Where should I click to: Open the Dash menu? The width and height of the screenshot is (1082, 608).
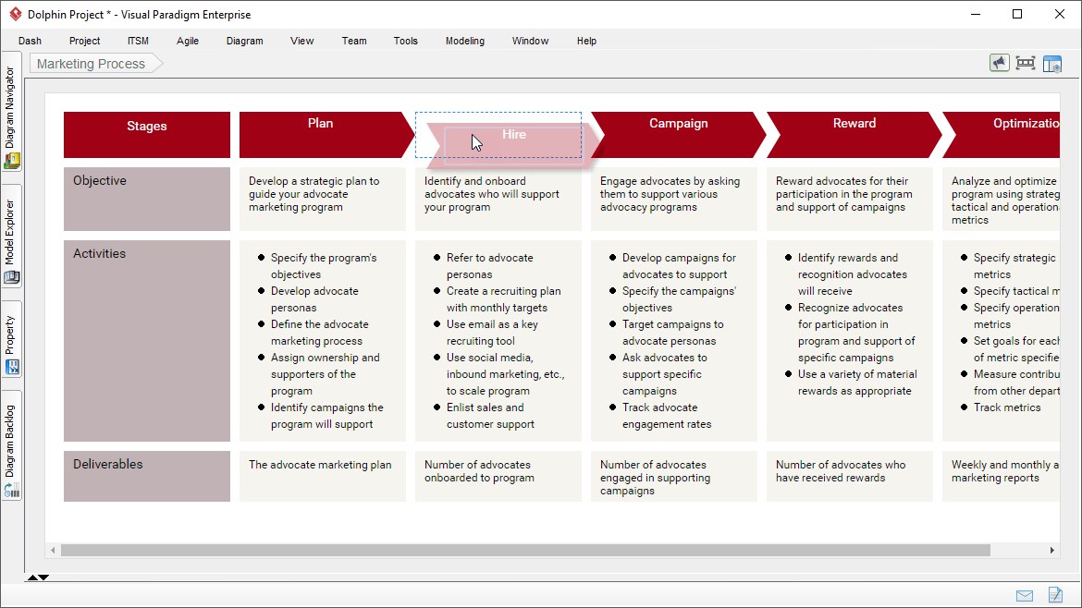(30, 41)
